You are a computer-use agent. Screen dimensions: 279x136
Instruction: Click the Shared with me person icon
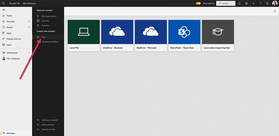tap(3, 39)
